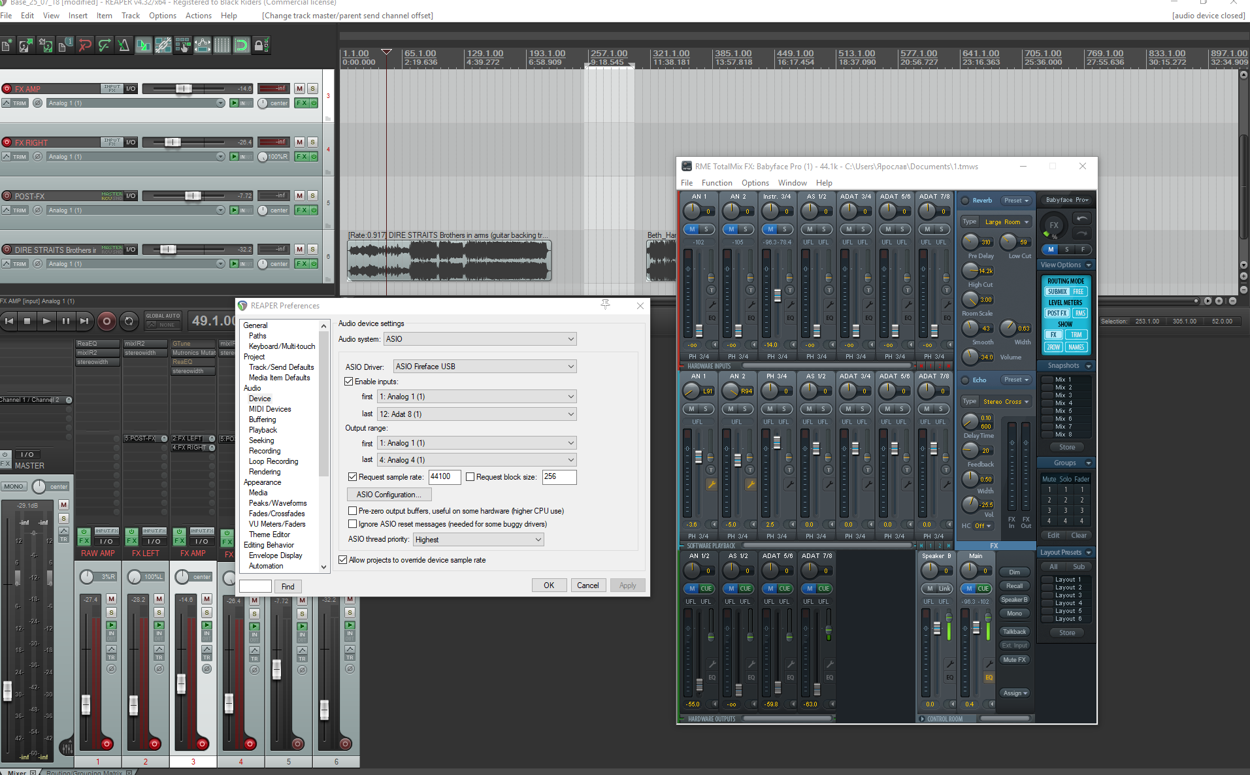
Task: Open the output range last Analog 4 dropdown
Action: click(477, 460)
